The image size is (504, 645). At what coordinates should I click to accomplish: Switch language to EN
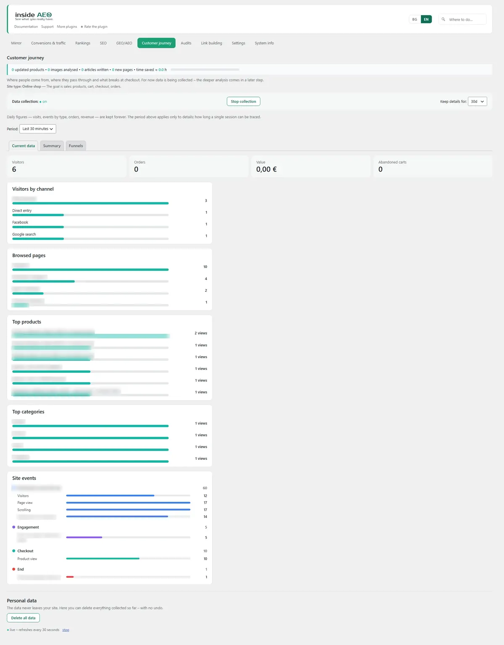coord(426,19)
